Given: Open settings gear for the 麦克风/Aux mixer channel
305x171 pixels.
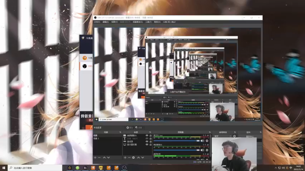Looking at the screenshot, I should pyautogui.click(x=207, y=141).
